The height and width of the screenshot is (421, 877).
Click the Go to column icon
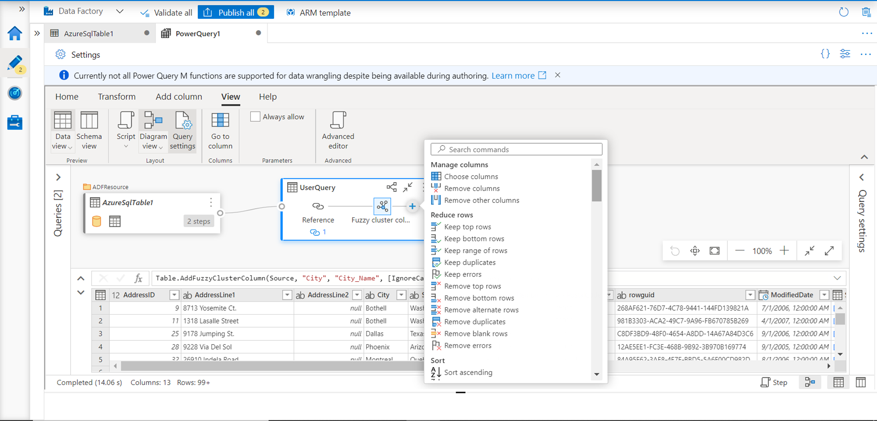click(x=220, y=120)
